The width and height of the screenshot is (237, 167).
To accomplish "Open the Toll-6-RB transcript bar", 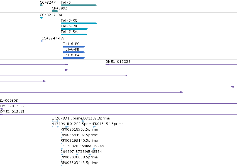I will [x=74, y=29].
